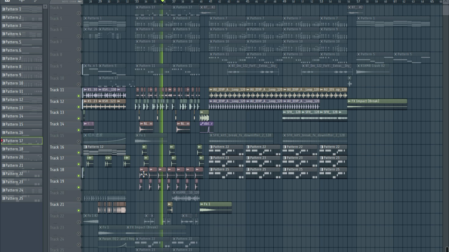Select the Pattern 17 clip on Track 10
Image resolution: width=449 pixels, height=252 pixels.
116,81
